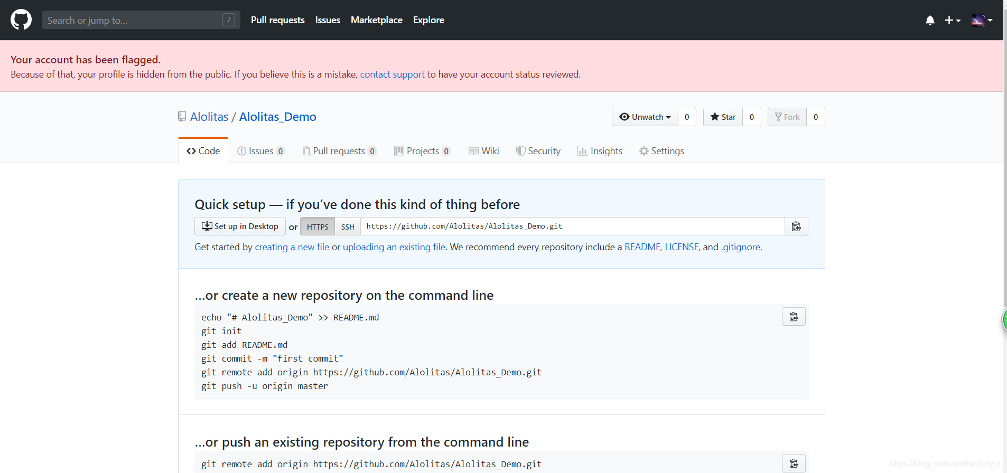Click the Pull requests tab merge icon

click(306, 151)
